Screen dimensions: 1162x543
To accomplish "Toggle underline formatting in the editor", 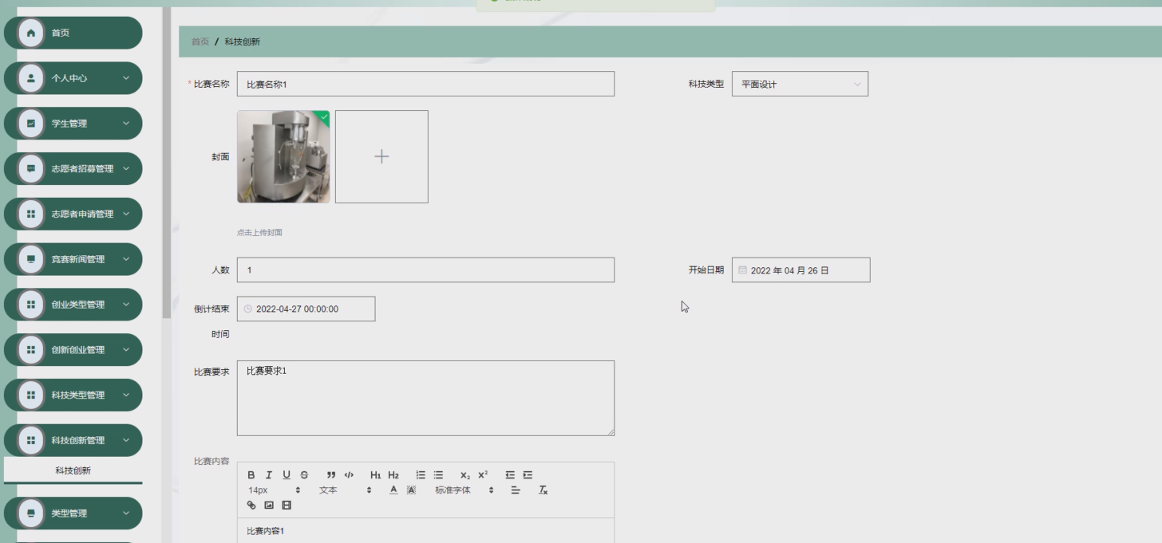I will coord(287,475).
